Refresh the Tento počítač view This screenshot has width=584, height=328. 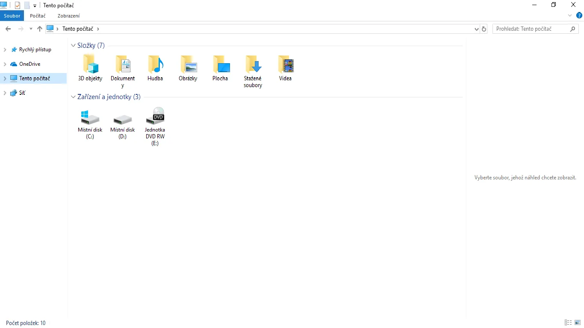[x=484, y=29]
